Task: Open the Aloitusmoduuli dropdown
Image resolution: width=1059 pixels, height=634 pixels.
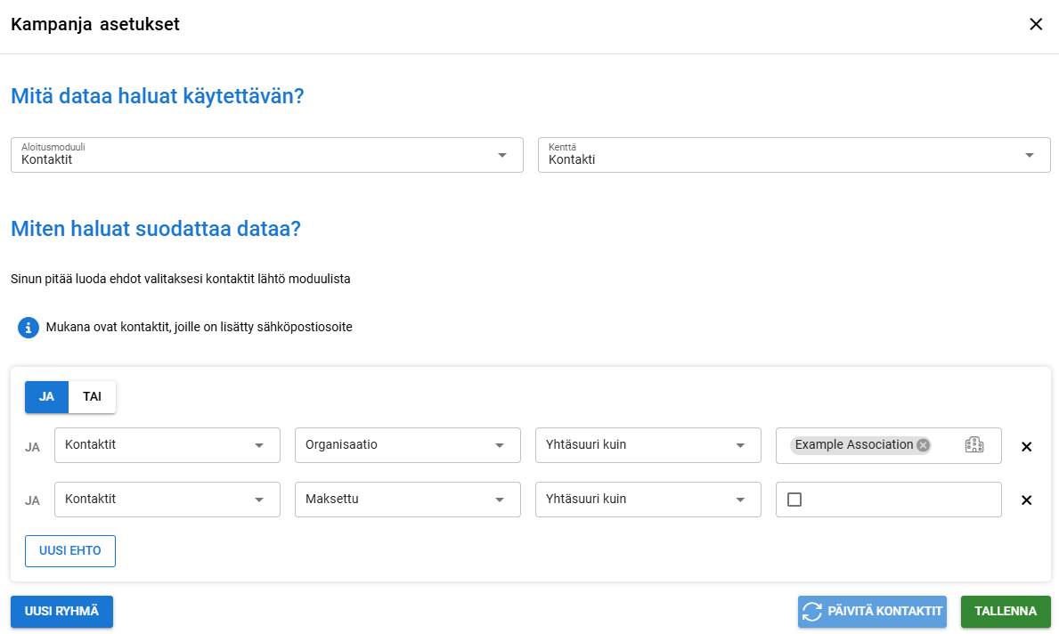Action: (266, 155)
